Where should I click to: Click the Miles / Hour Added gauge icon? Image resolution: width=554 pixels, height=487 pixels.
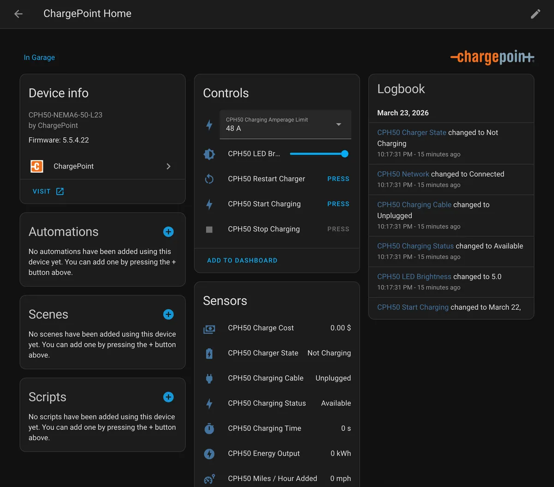(209, 479)
